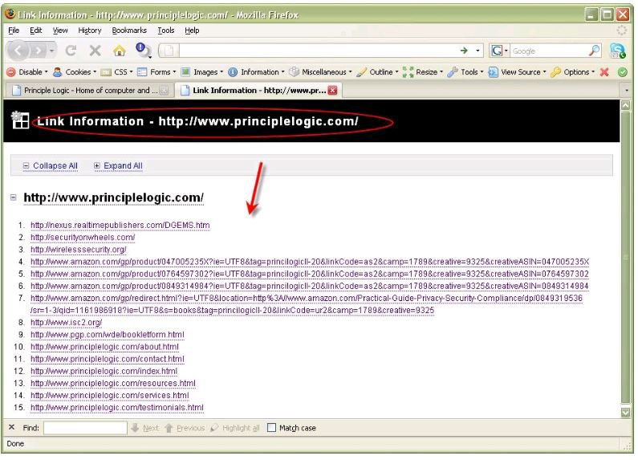This screenshot has width=638, height=460.
Task: Click the Google search magnifier icon
Action: pyautogui.click(x=595, y=51)
